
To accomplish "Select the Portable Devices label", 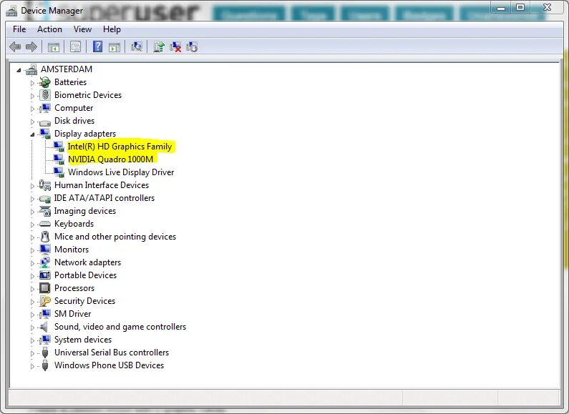I will pos(86,275).
